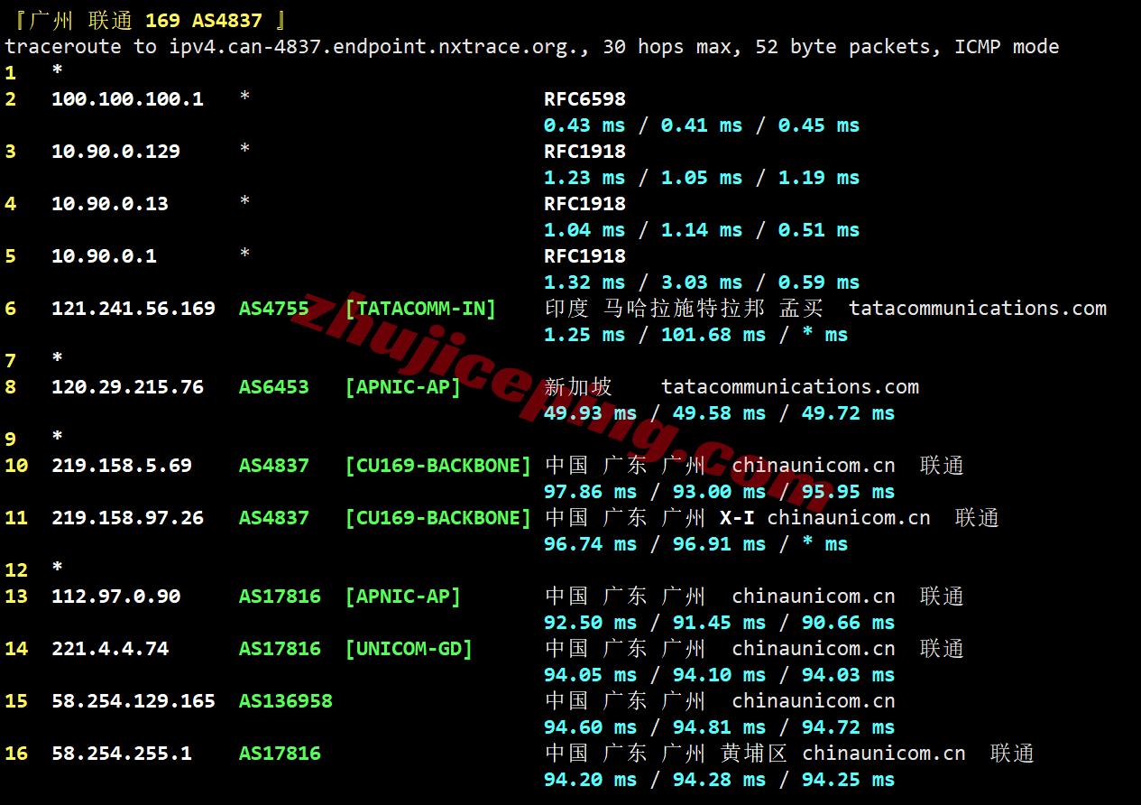Image resolution: width=1141 pixels, height=805 pixels.
Task: Click the [UNICOM-GD] label
Action: point(409,649)
